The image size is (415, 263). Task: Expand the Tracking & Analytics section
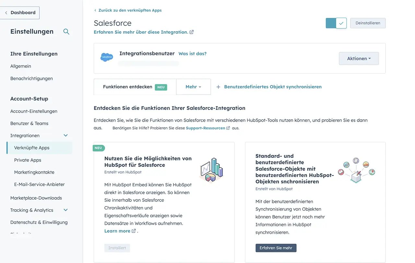pyautogui.click(x=65, y=210)
